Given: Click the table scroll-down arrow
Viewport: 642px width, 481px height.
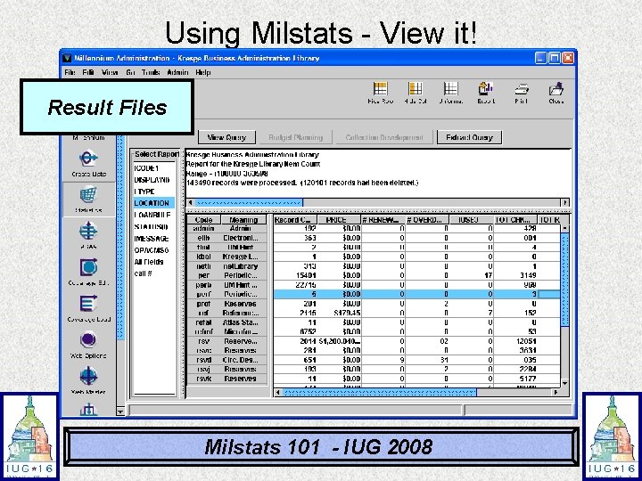Looking at the screenshot, I should (564, 383).
